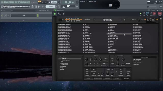Adjust the wrapper VOL knob

pos(147,13)
